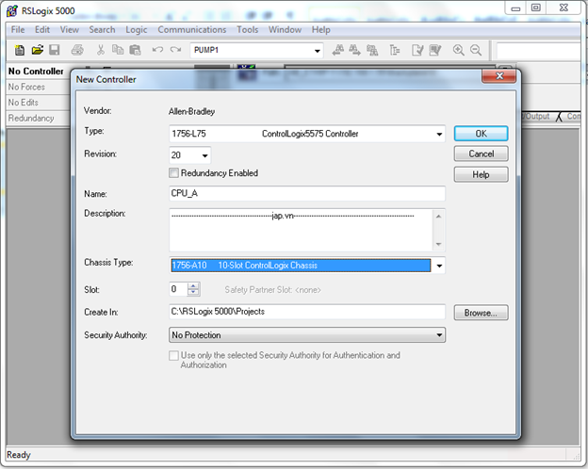Select the highlighted 1756-A10 chassis entry

tap(301, 266)
